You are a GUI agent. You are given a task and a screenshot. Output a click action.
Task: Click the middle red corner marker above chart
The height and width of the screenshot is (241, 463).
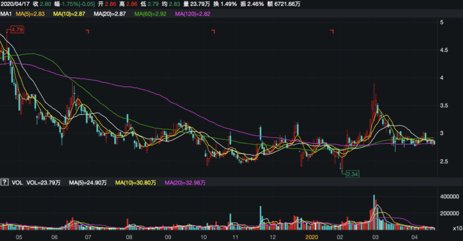[213, 32]
